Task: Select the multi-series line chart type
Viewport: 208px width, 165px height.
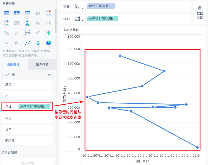Action: (x=38, y=33)
